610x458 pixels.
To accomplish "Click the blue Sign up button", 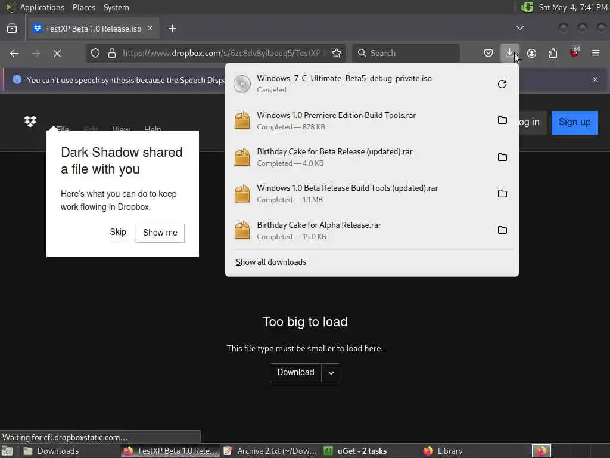I will [574, 122].
